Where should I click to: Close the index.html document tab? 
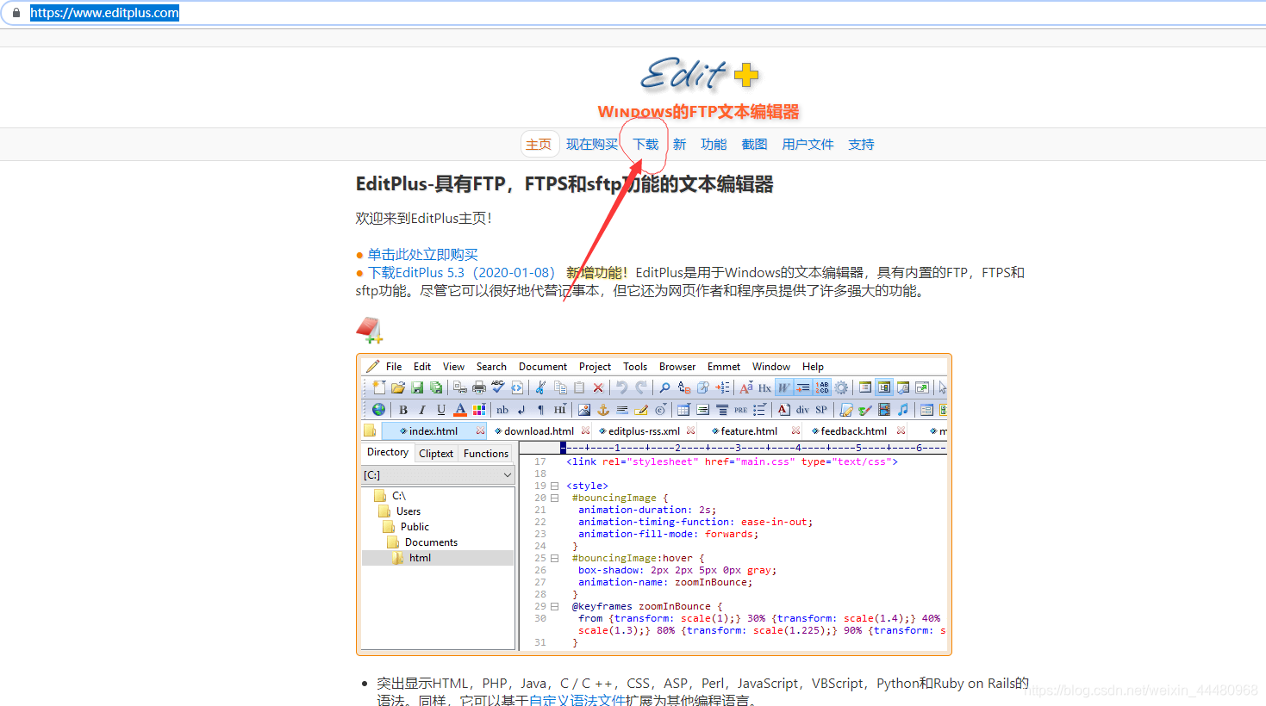pos(480,430)
